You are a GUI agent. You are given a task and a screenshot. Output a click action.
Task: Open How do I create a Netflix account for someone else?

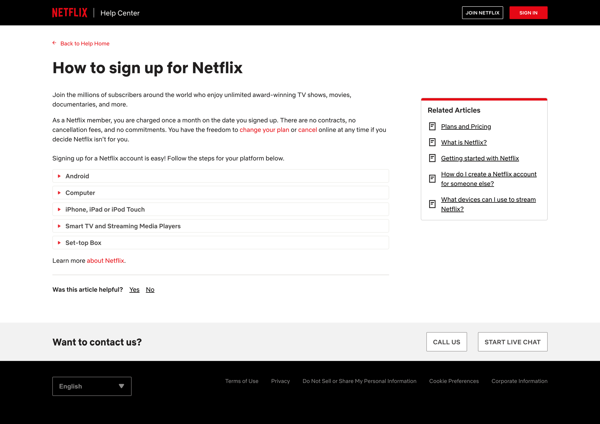(489, 179)
